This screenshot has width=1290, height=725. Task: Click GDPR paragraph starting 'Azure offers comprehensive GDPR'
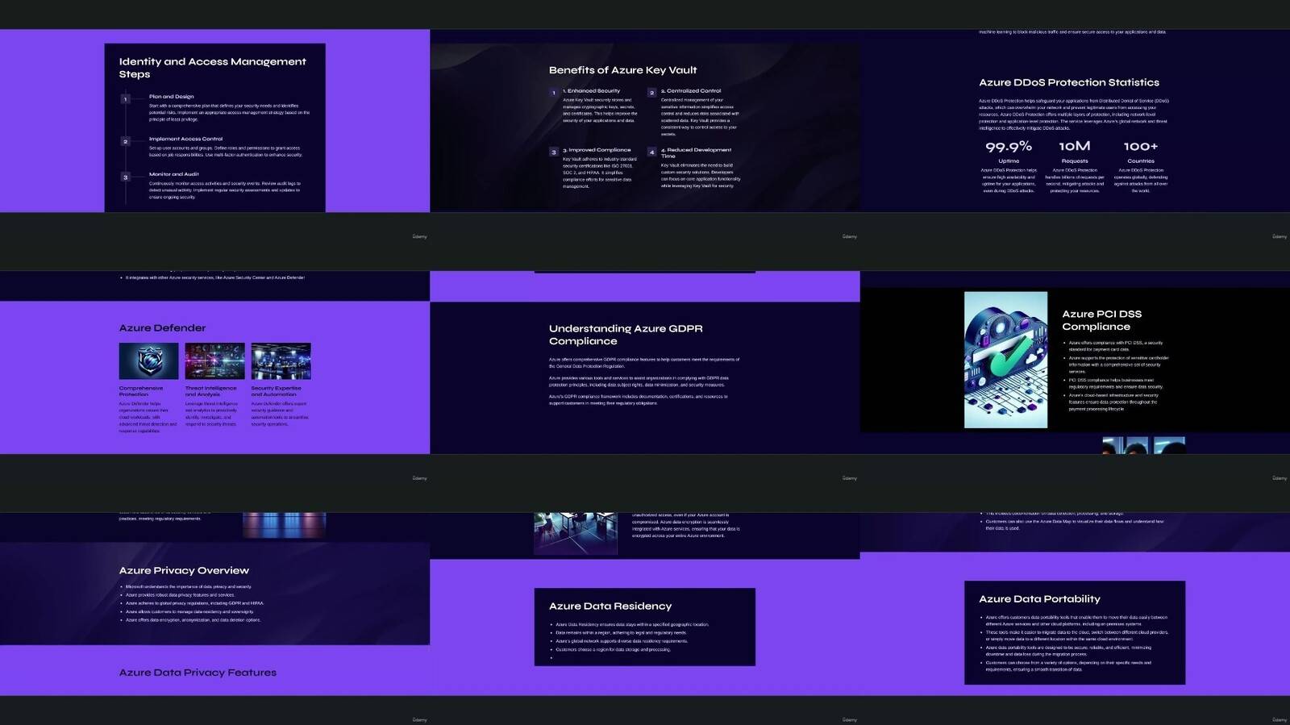(644, 363)
